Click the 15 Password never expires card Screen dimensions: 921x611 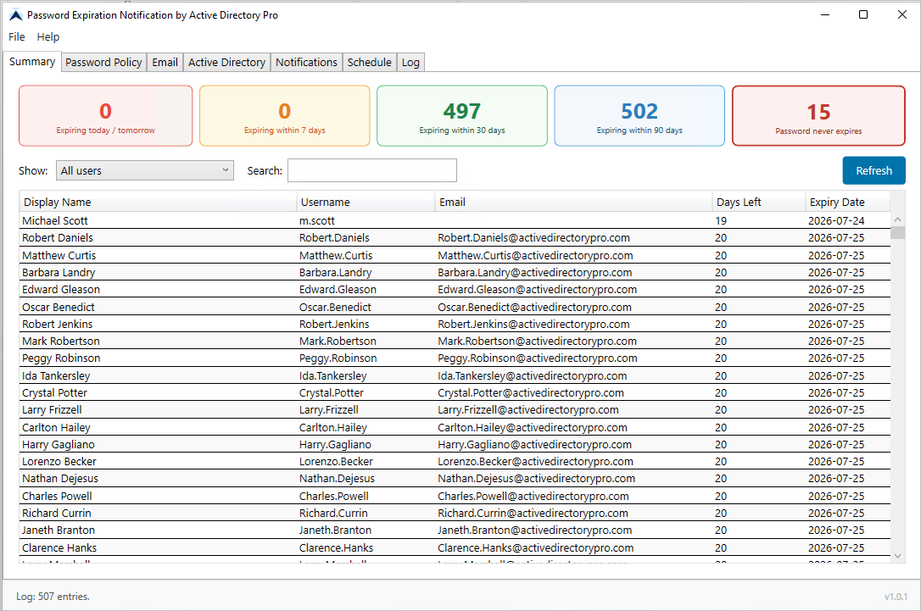pos(818,115)
